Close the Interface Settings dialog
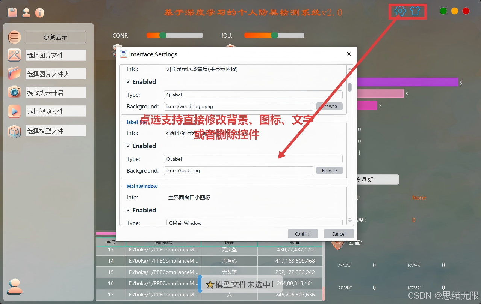481x304 pixels. click(x=349, y=54)
